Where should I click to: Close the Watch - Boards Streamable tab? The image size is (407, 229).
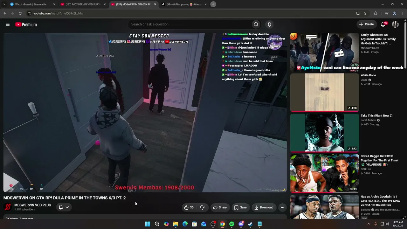coord(54,4)
